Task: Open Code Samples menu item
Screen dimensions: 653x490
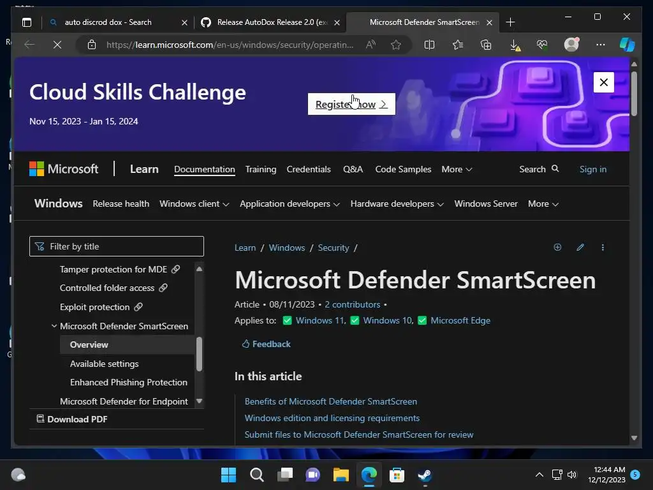Action: pyautogui.click(x=403, y=169)
